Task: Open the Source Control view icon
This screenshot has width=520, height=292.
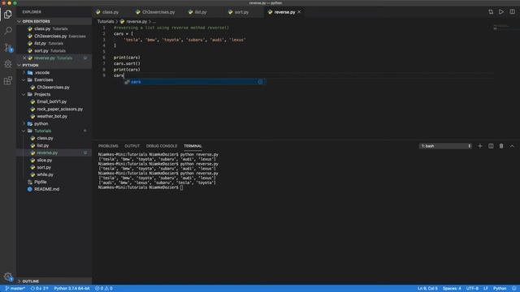Action: point(8,47)
